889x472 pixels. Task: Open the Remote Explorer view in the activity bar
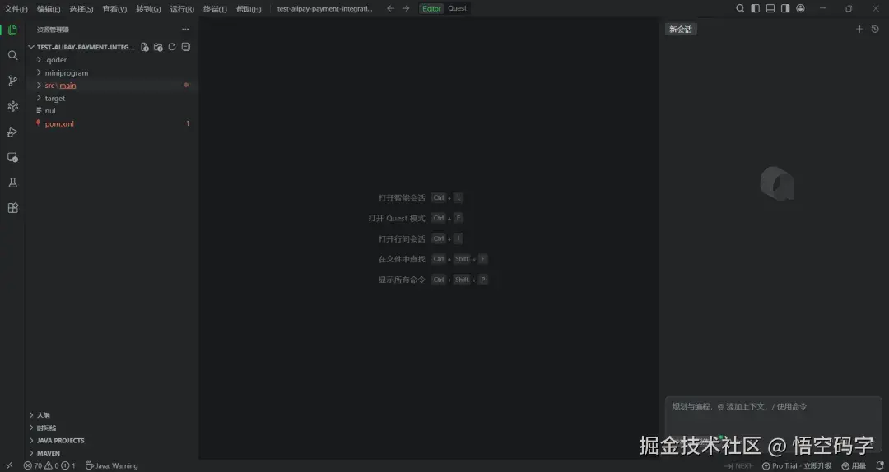[x=12, y=157]
